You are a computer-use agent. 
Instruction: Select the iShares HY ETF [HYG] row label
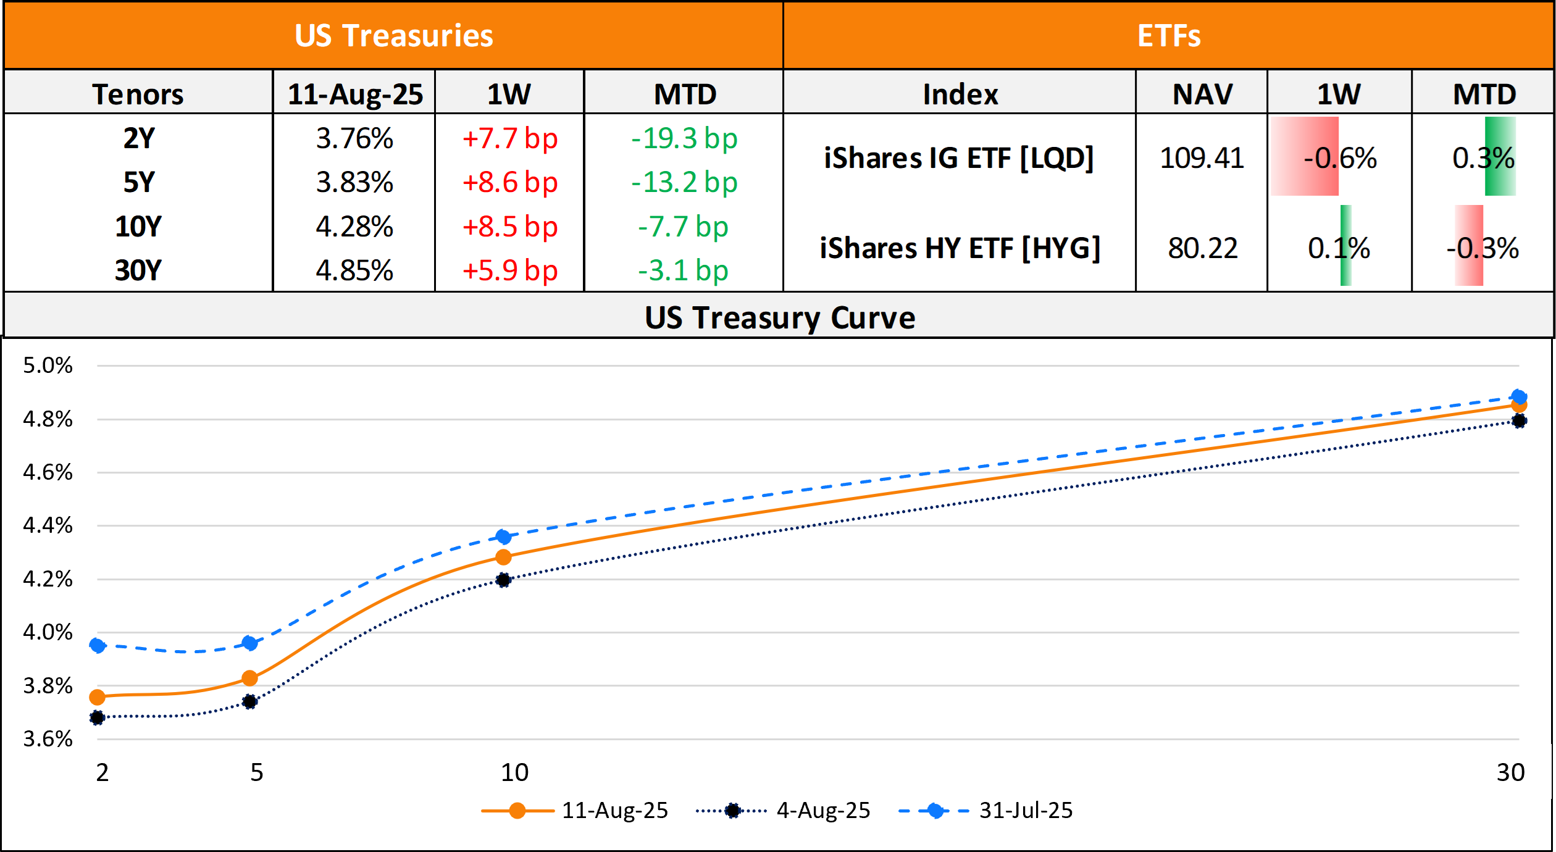coord(960,248)
